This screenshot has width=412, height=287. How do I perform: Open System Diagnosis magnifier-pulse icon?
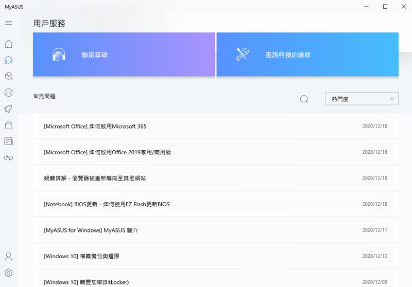8,76
